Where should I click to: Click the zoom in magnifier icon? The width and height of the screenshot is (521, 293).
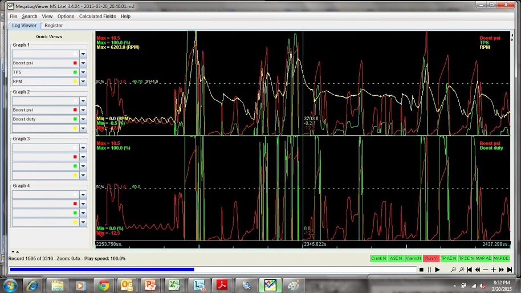(461, 270)
